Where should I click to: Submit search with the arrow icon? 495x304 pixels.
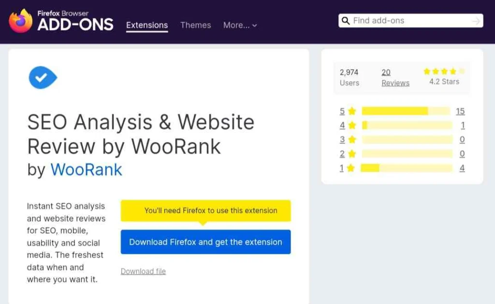pos(476,21)
